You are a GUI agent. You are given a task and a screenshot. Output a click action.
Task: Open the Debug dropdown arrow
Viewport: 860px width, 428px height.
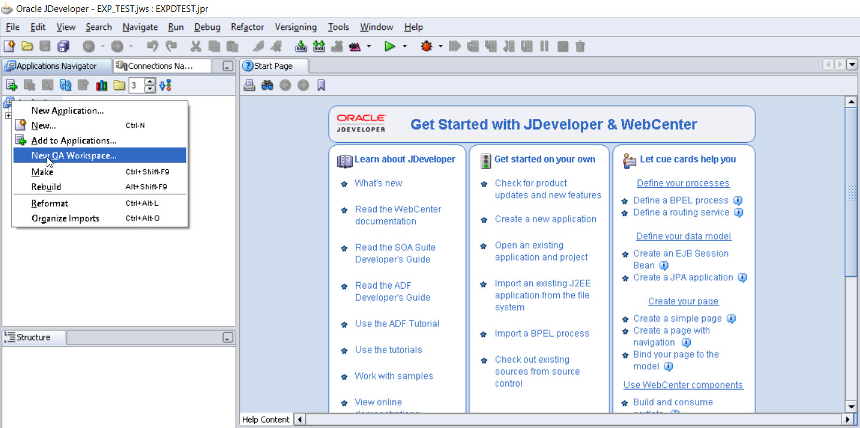(x=440, y=46)
